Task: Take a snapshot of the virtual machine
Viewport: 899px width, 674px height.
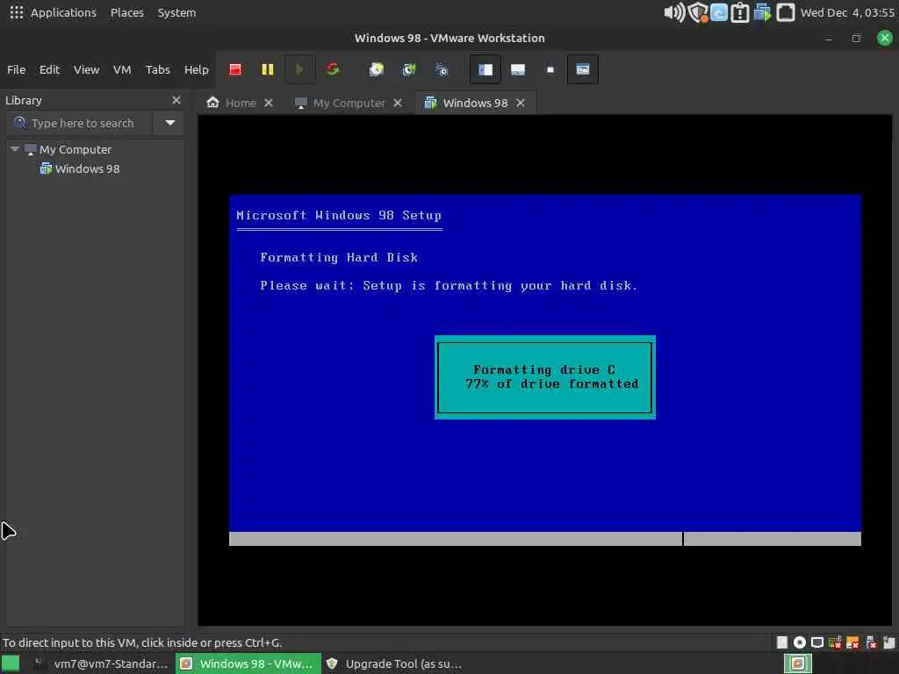Action: click(x=376, y=69)
